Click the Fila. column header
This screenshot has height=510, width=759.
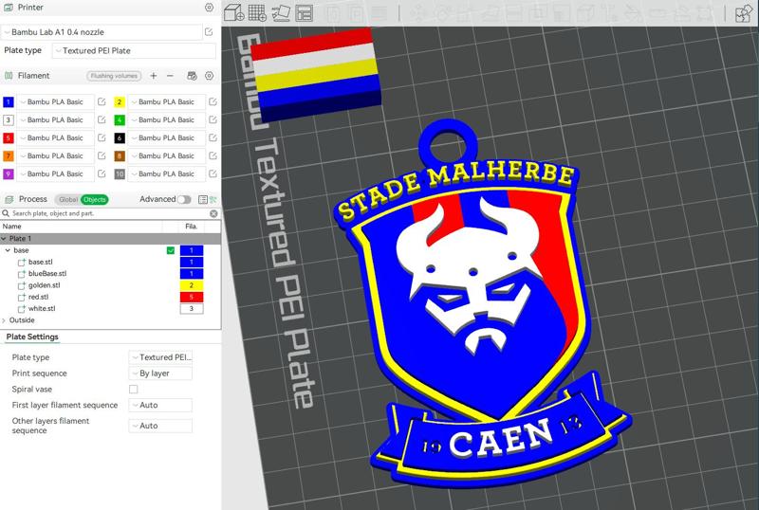tap(192, 226)
